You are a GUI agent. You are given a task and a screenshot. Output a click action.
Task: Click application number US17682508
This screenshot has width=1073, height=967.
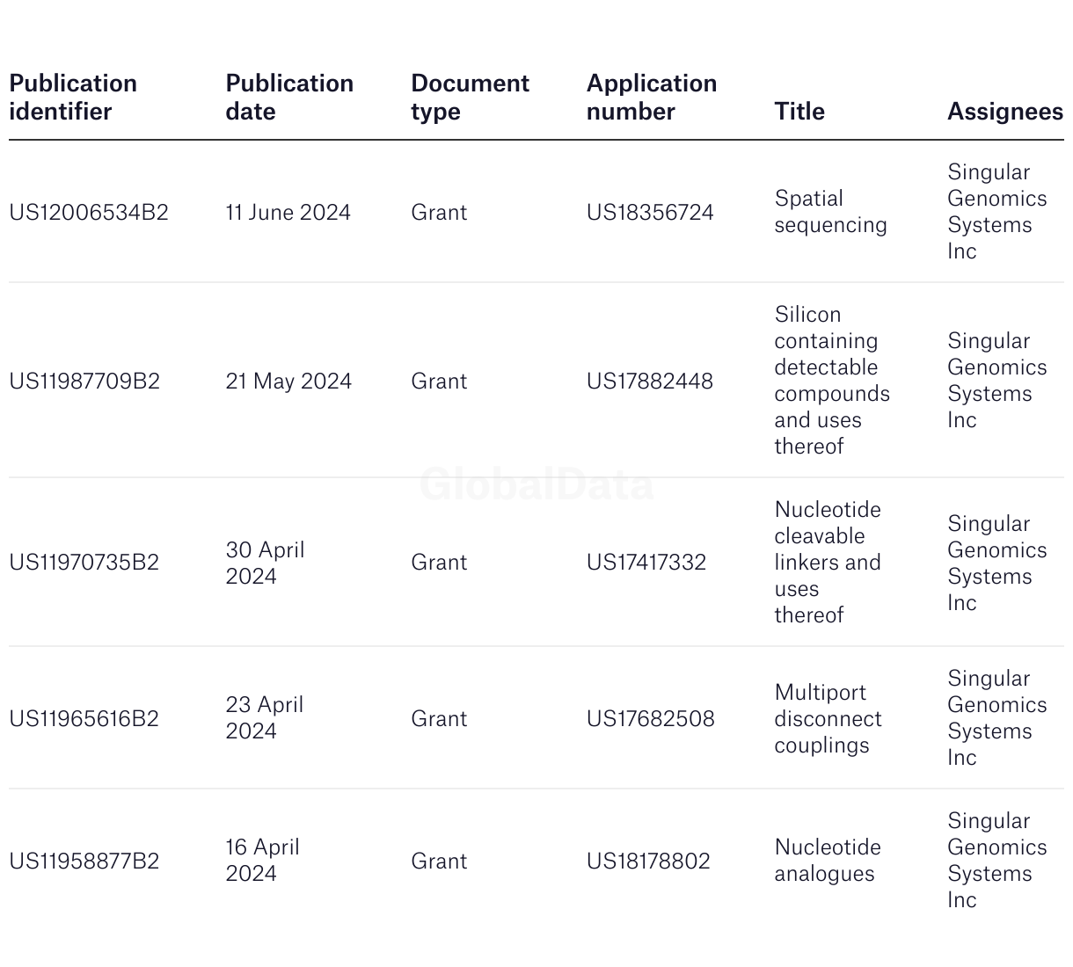[651, 719]
